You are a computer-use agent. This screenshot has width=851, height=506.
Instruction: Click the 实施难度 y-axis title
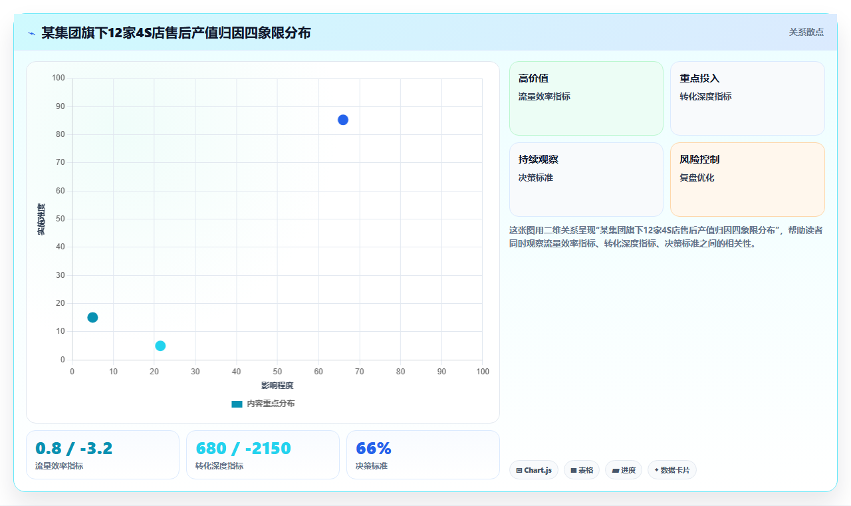(41, 219)
